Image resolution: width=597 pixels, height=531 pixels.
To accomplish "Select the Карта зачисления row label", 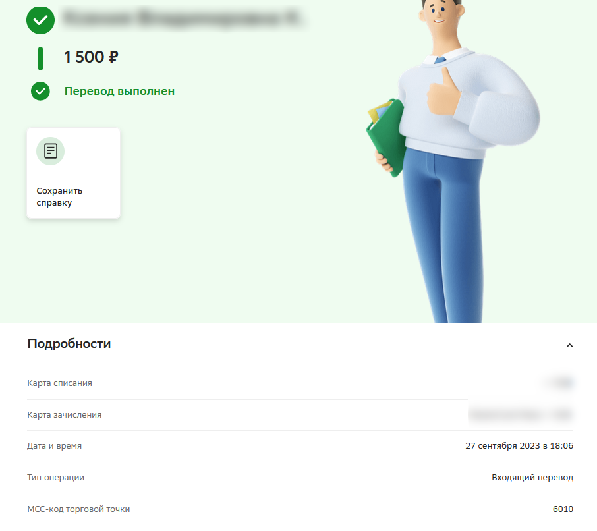I will click(x=65, y=415).
